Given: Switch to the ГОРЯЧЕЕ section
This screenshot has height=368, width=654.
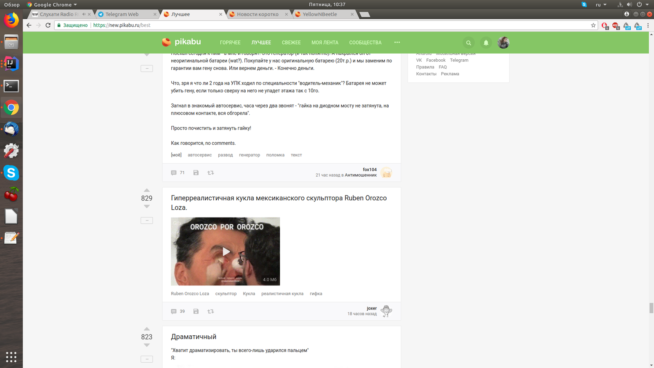Looking at the screenshot, I should pos(230,43).
